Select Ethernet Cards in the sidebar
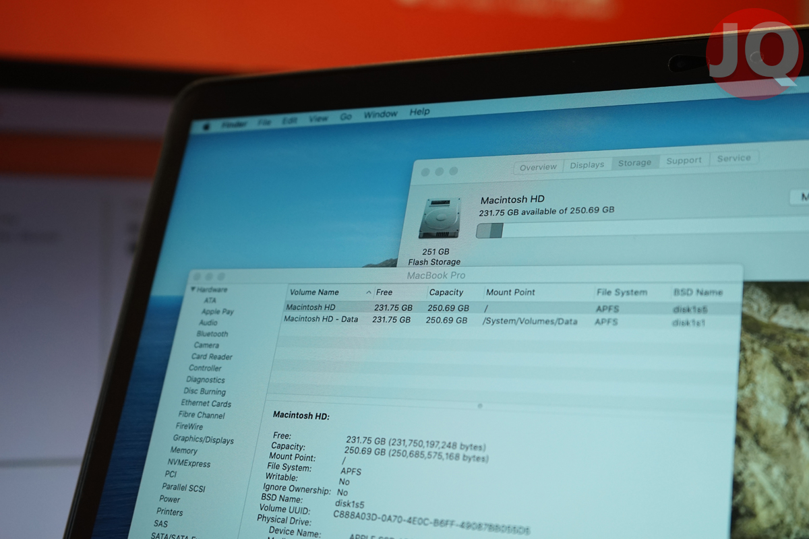 click(206, 404)
